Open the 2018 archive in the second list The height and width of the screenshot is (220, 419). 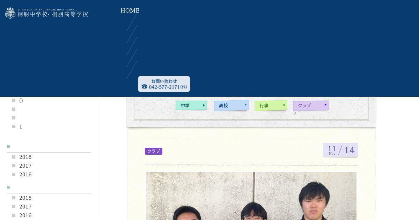pyautogui.click(x=25, y=198)
